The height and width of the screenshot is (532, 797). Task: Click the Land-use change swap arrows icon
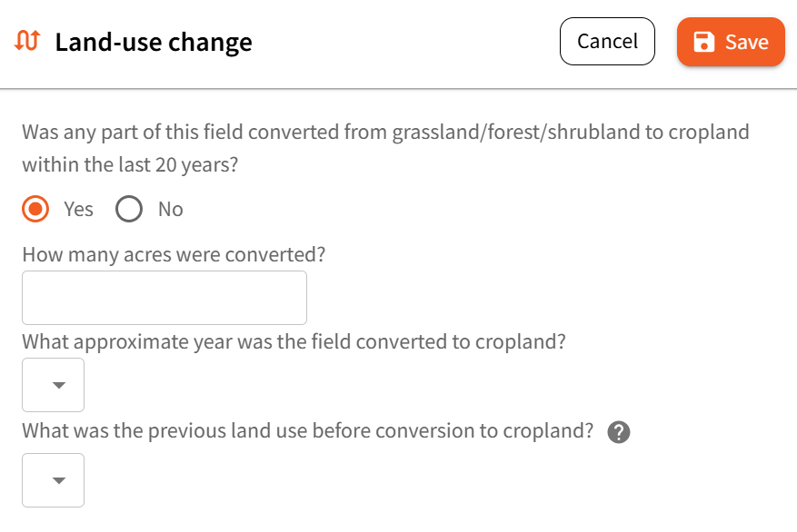coord(27,41)
